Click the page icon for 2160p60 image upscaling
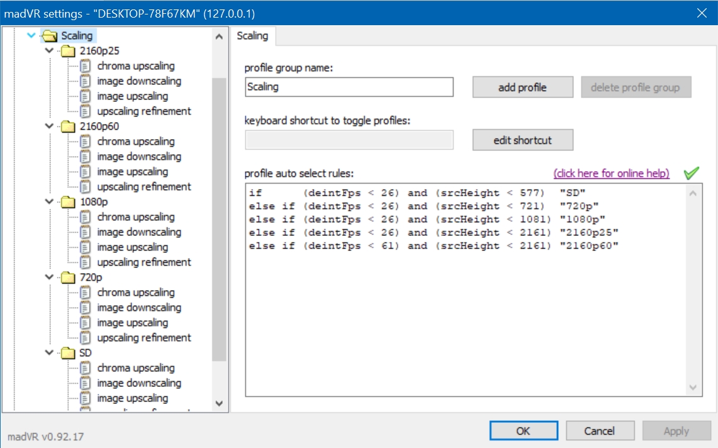Image resolution: width=718 pixels, height=448 pixels. tap(85, 172)
